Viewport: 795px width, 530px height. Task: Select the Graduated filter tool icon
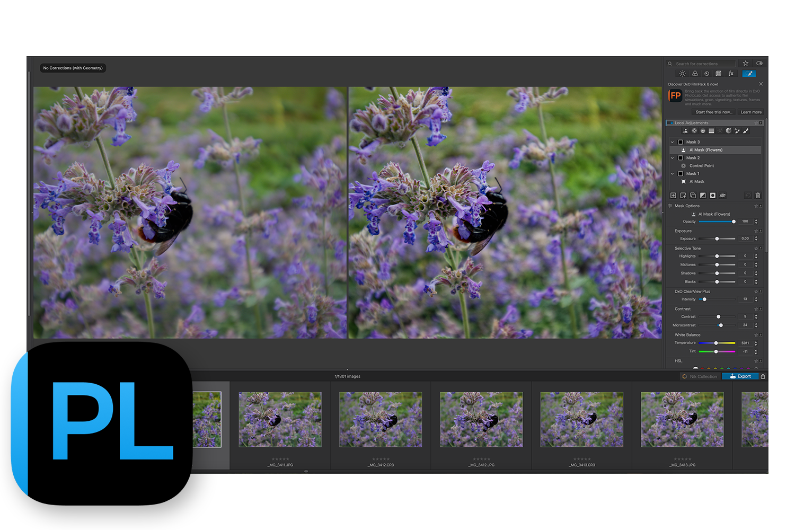[711, 130]
